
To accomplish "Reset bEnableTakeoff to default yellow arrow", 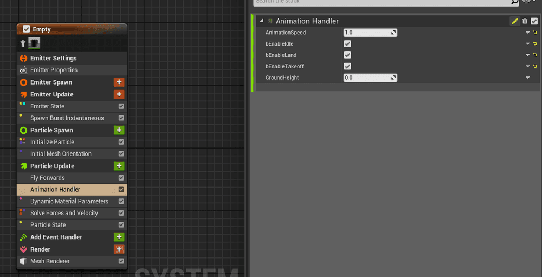I will click(x=535, y=66).
